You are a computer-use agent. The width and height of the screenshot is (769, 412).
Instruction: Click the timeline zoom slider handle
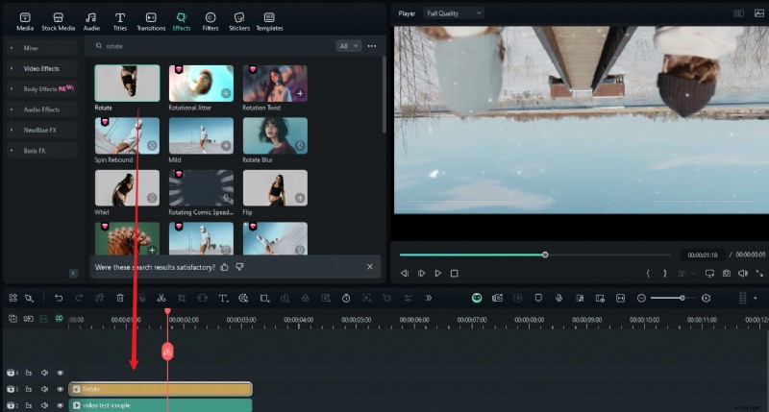pos(682,298)
